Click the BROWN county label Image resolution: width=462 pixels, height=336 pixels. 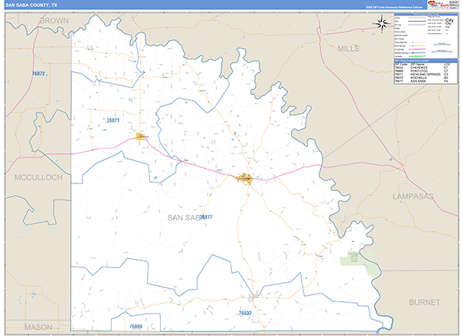point(54,21)
